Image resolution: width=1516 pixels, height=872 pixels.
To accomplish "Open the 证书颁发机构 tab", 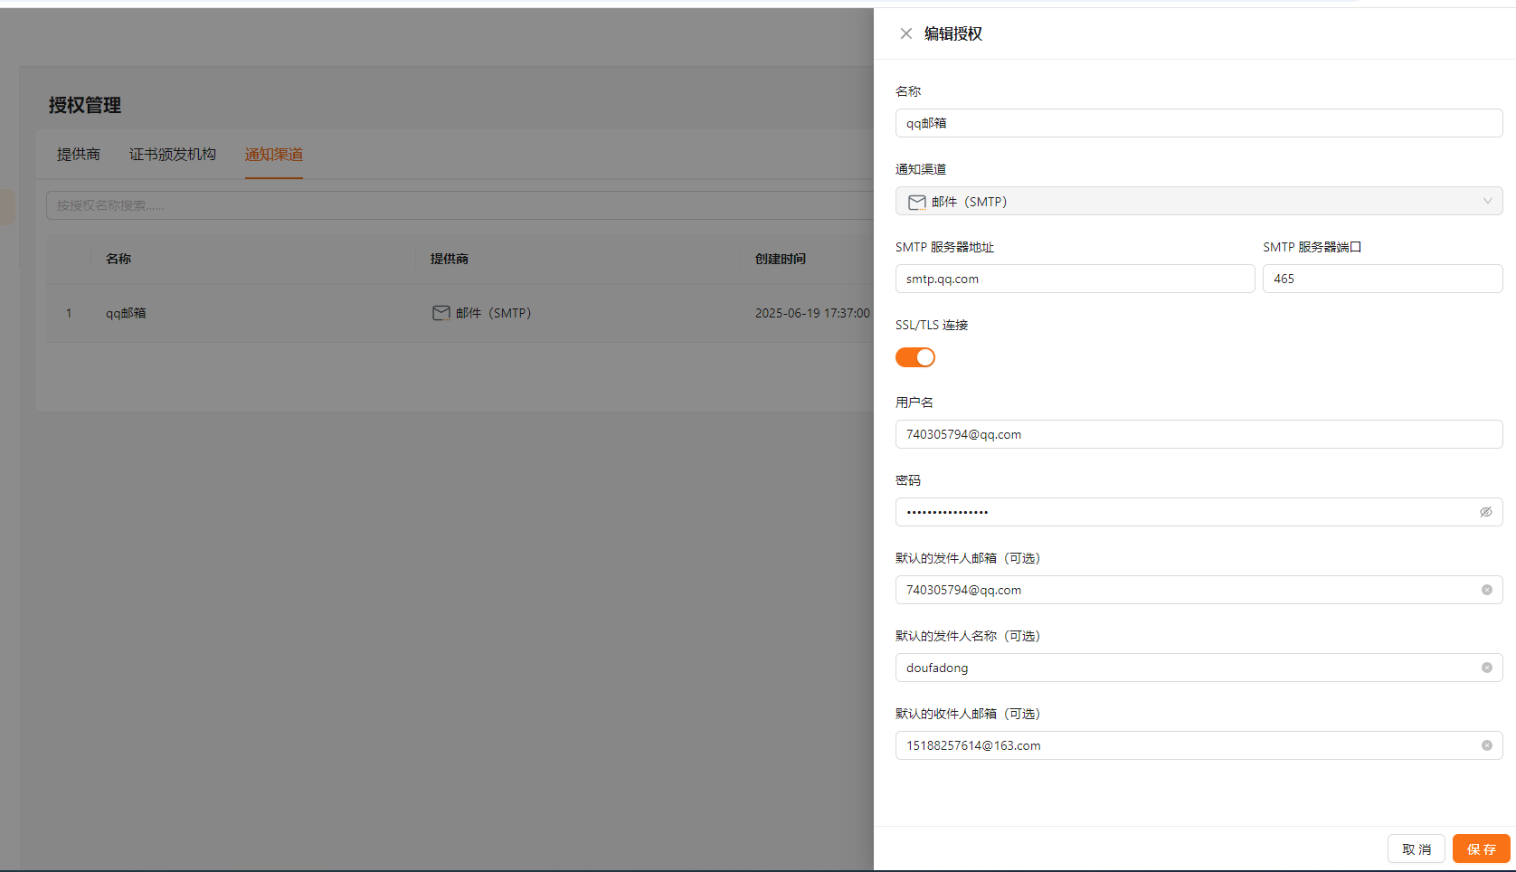I will (x=172, y=155).
